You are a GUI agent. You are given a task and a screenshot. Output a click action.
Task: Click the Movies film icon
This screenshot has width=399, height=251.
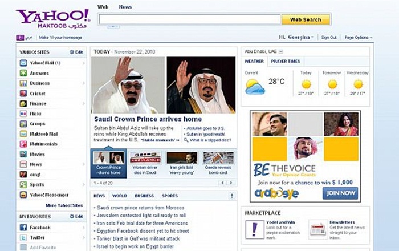coord(23,154)
